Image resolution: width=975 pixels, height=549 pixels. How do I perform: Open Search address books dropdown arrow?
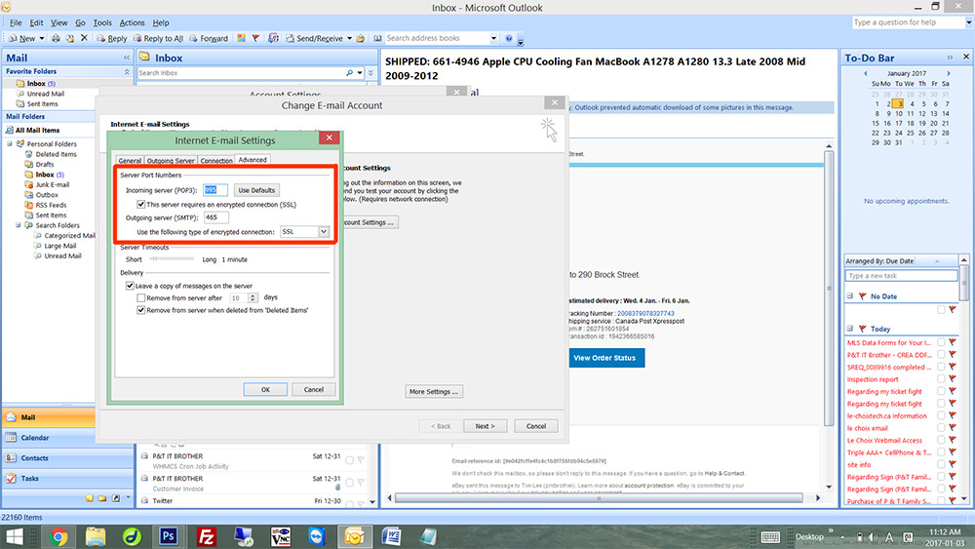pyautogui.click(x=493, y=39)
